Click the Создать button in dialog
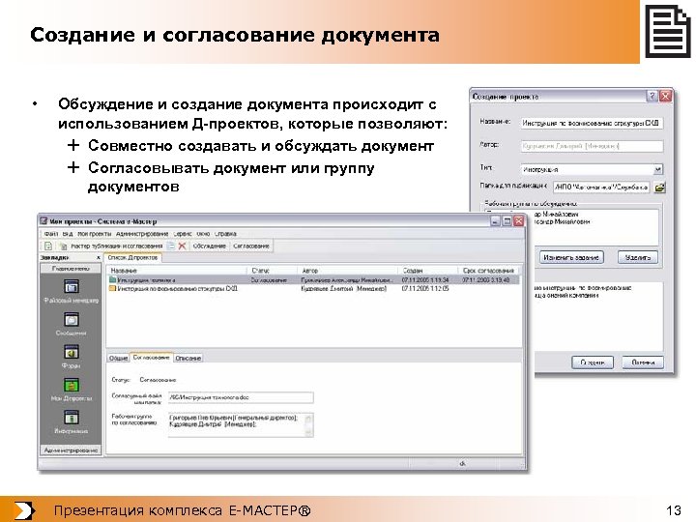 (x=593, y=362)
